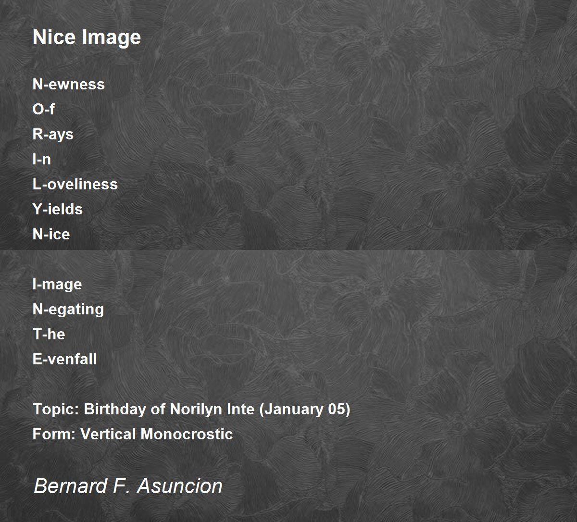Click the final line "E-venfall"

click(64, 359)
